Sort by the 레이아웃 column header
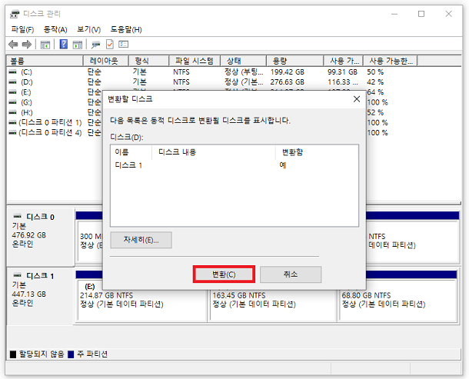Viewport: 469px width, 379px height. 105,61
